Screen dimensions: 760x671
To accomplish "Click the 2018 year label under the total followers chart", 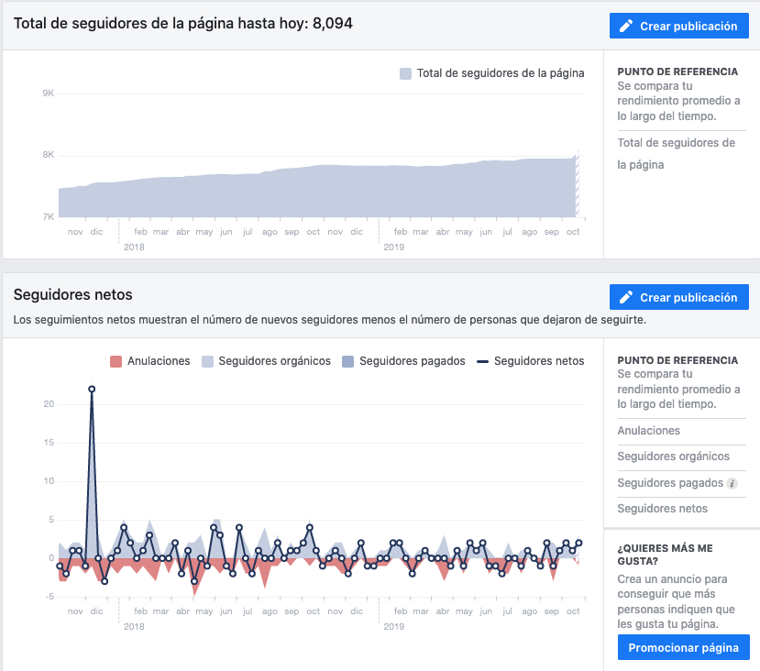I will pyautogui.click(x=134, y=247).
